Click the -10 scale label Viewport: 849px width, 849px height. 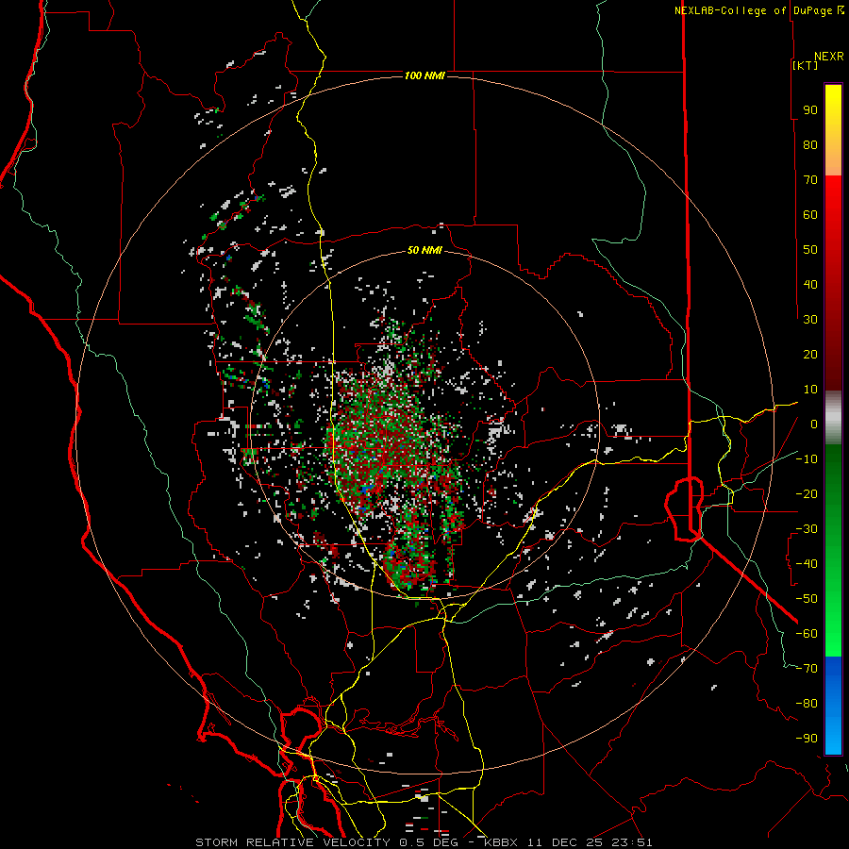click(x=807, y=459)
